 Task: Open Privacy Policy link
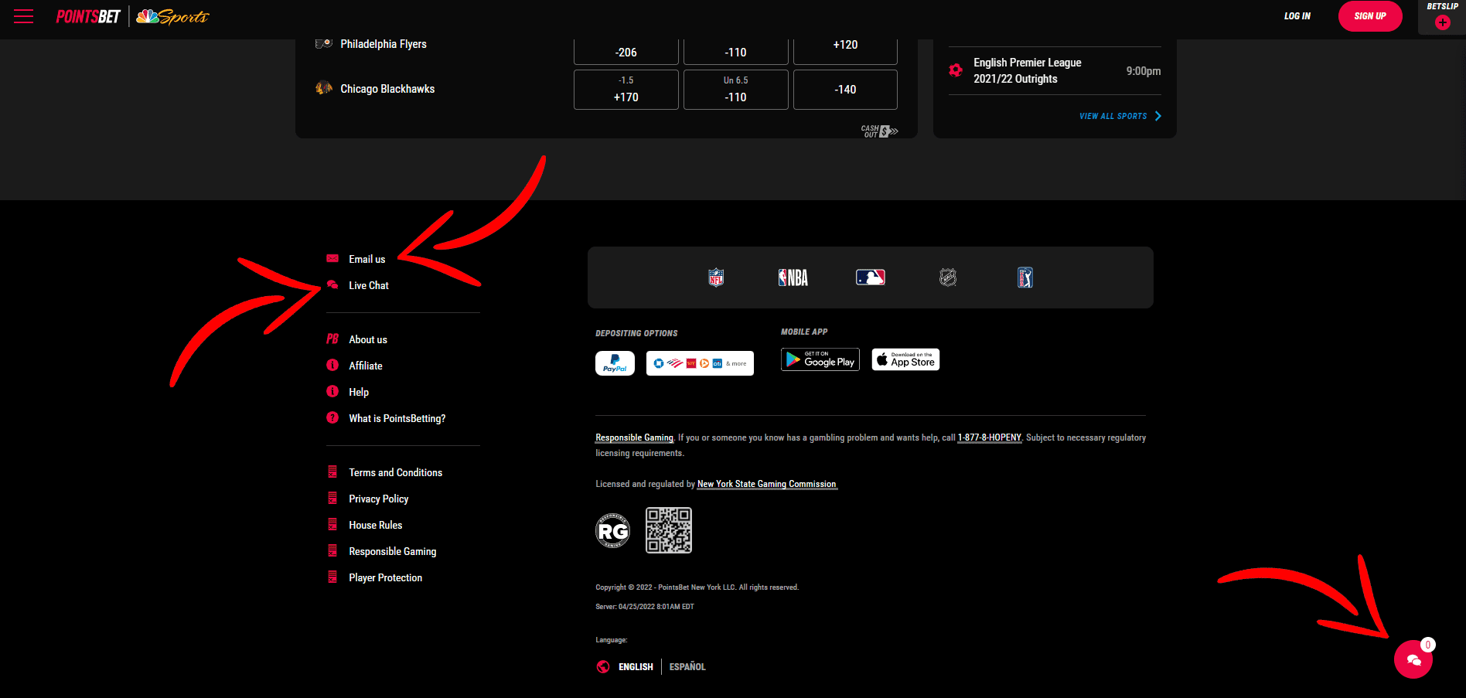point(379,499)
